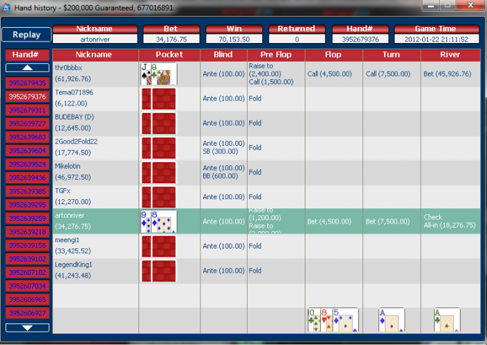Viewport: 487px width, 345px height.
Task: Click the Returned field showing 0
Action: 297,40
